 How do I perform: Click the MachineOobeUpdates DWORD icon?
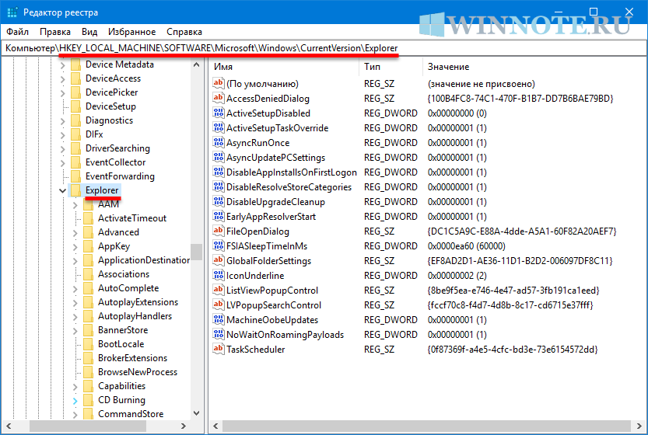[218, 319]
